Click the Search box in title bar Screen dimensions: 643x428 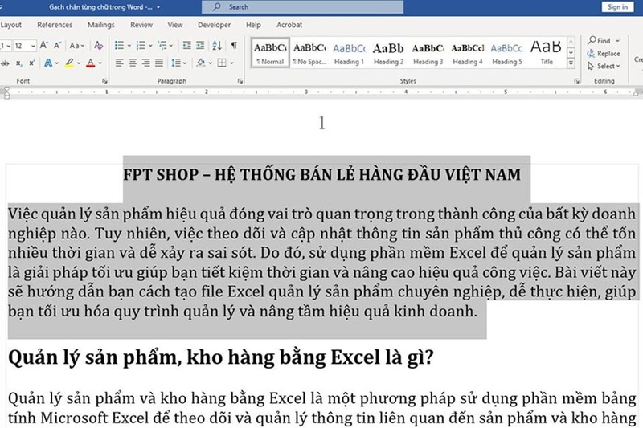tap(303, 7)
